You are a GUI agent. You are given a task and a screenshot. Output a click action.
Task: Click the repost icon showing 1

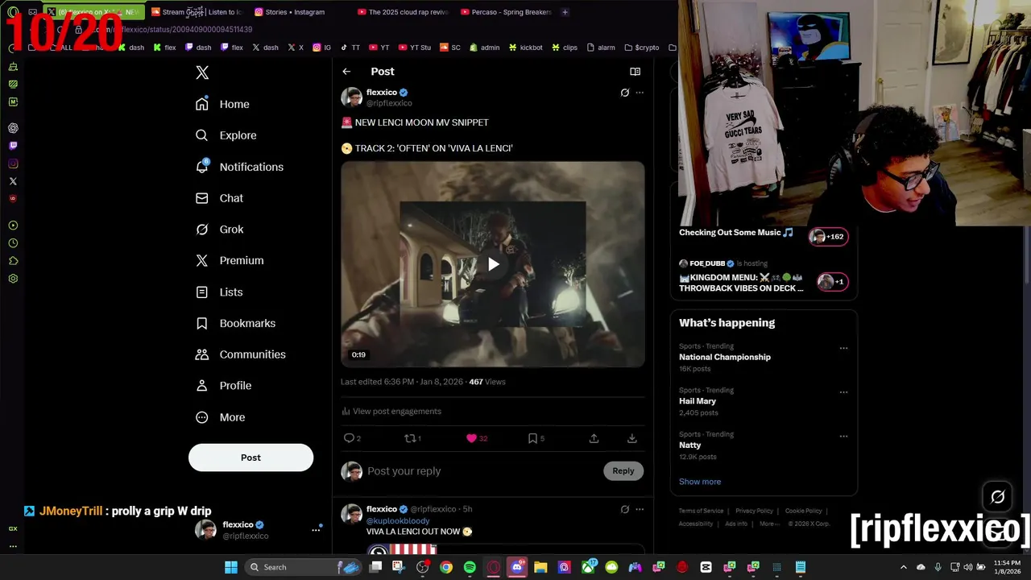(x=412, y=438)
